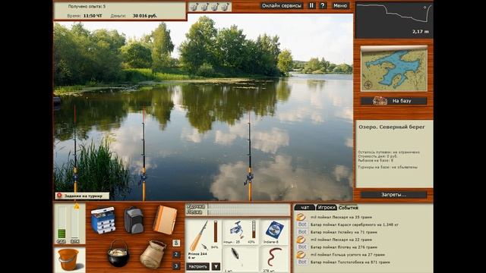Screen dimensions: 486x273
Task: Click Bot icon beside 'Плотву на 276 грамм'
Action: (302, 247)
